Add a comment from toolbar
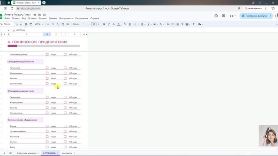The height and width of the screenshot is (156, 278). [x=173, y=24]
